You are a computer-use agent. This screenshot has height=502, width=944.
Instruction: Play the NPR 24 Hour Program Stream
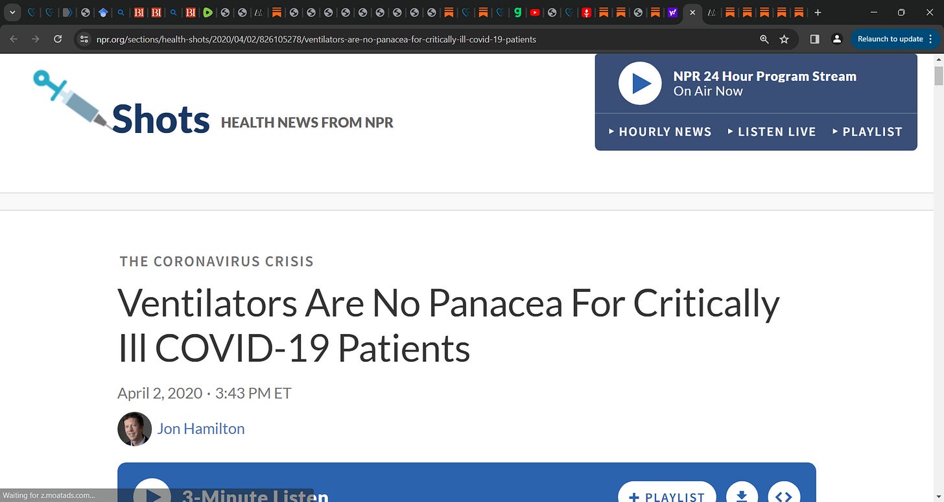[639, 83]
